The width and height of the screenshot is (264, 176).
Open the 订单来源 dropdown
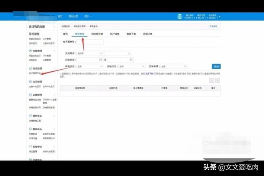click(x=173, y=66)
